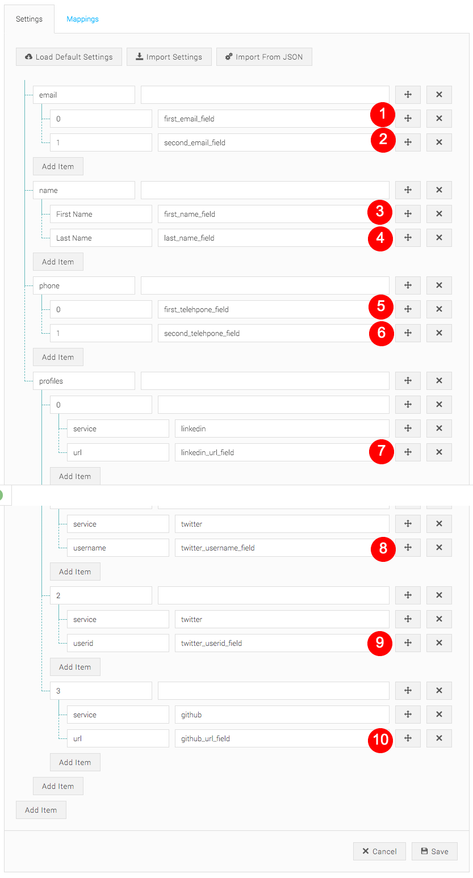473x878 pixels.
Task: Remove the first_name_field row
Action: (439, 214)
